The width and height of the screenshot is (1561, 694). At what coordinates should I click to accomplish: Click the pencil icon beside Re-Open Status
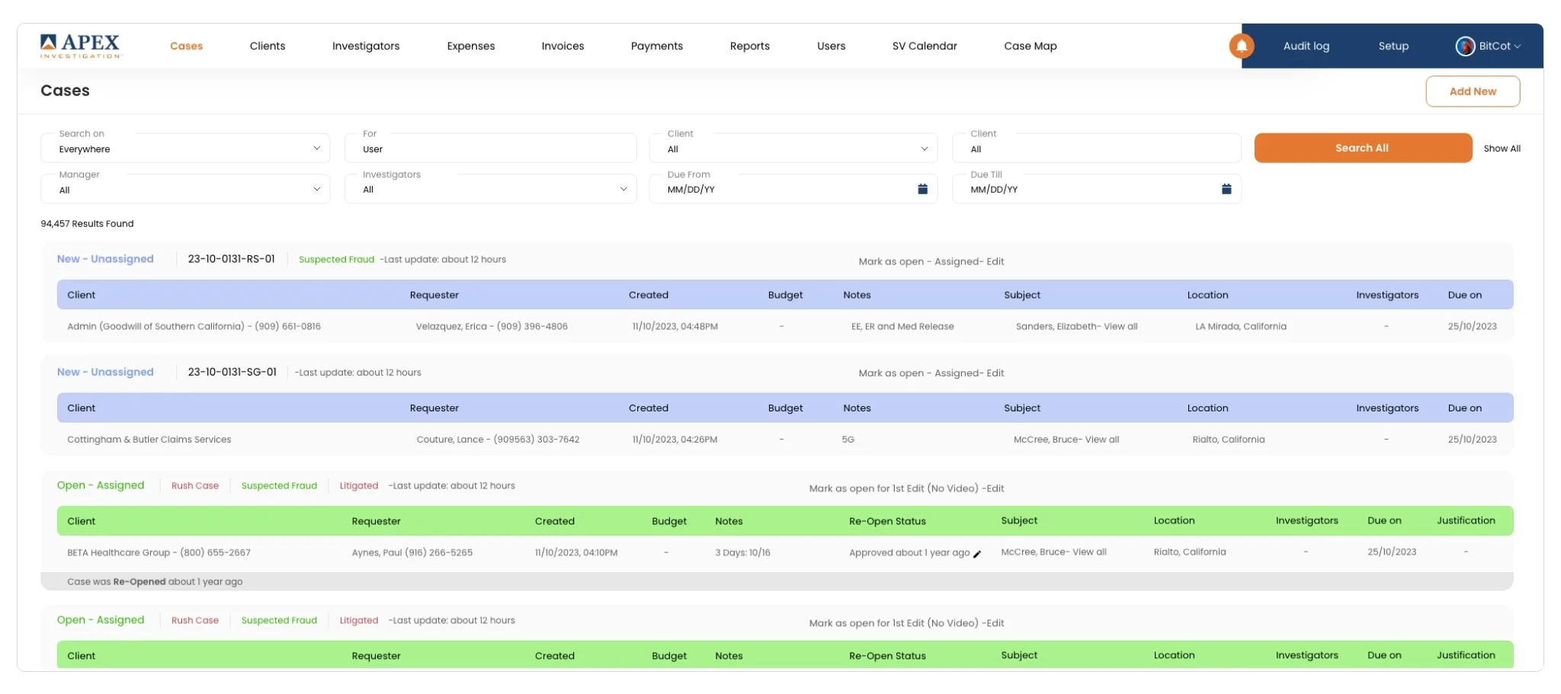pyautogui.click(x=977, y=554)
